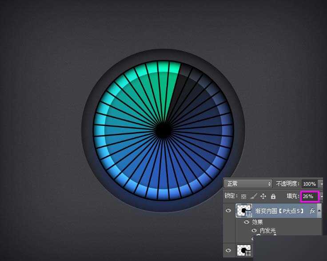Viewport: 327px width, 261px height.
Task: Click the 不透明度 field showing 100%
Action: coord(309,183)
